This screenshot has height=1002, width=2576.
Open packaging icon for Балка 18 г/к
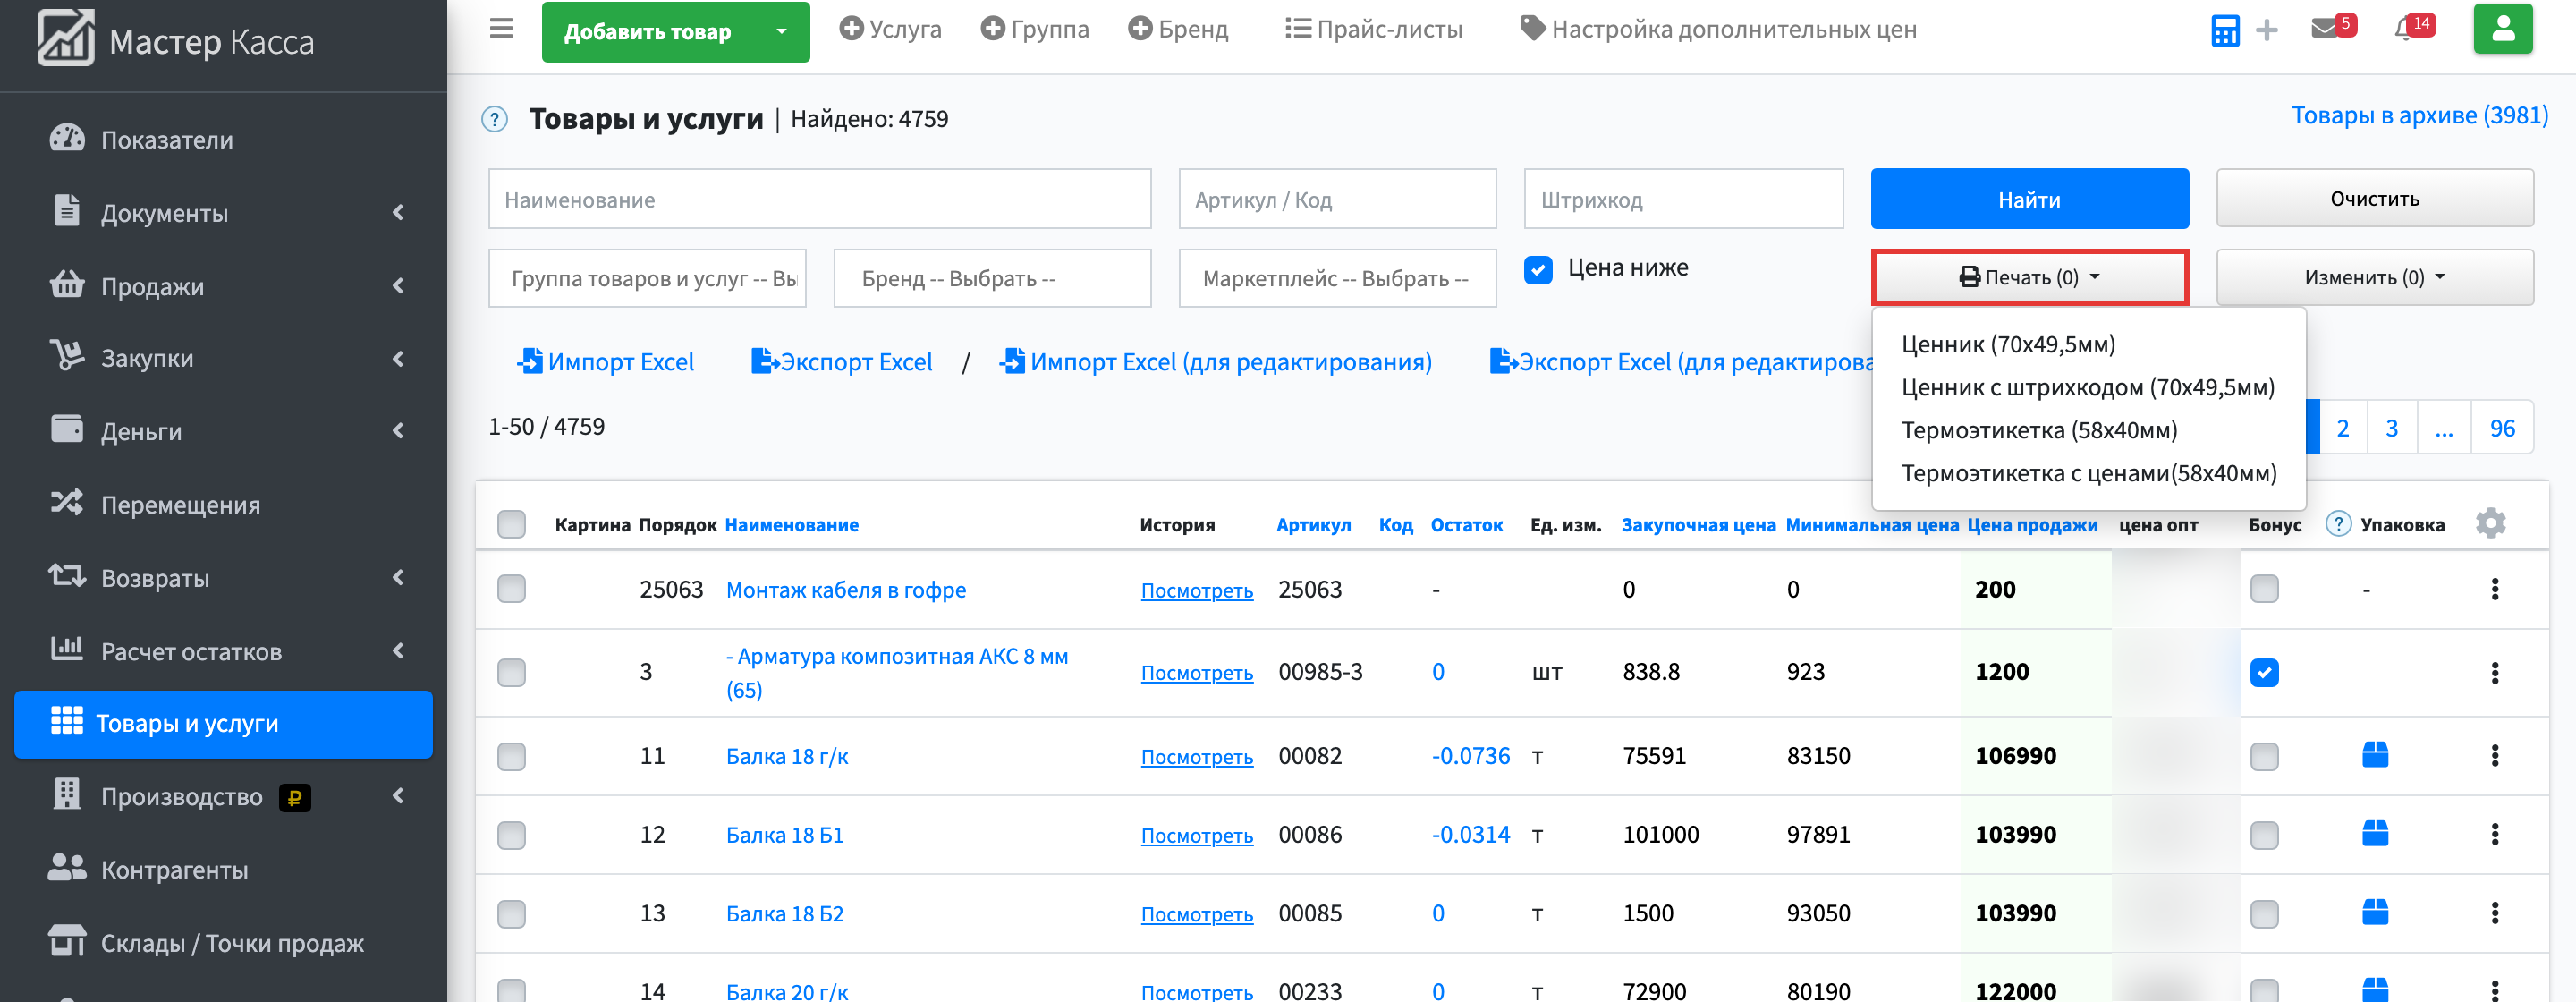[2375, 755]
